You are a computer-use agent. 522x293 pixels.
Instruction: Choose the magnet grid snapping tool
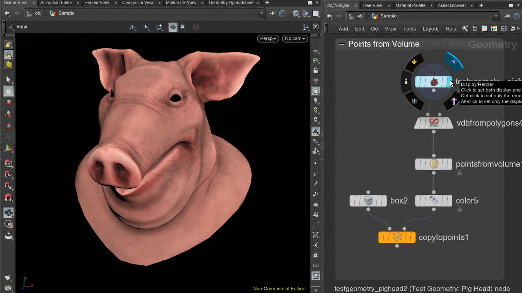coord(8,163)
